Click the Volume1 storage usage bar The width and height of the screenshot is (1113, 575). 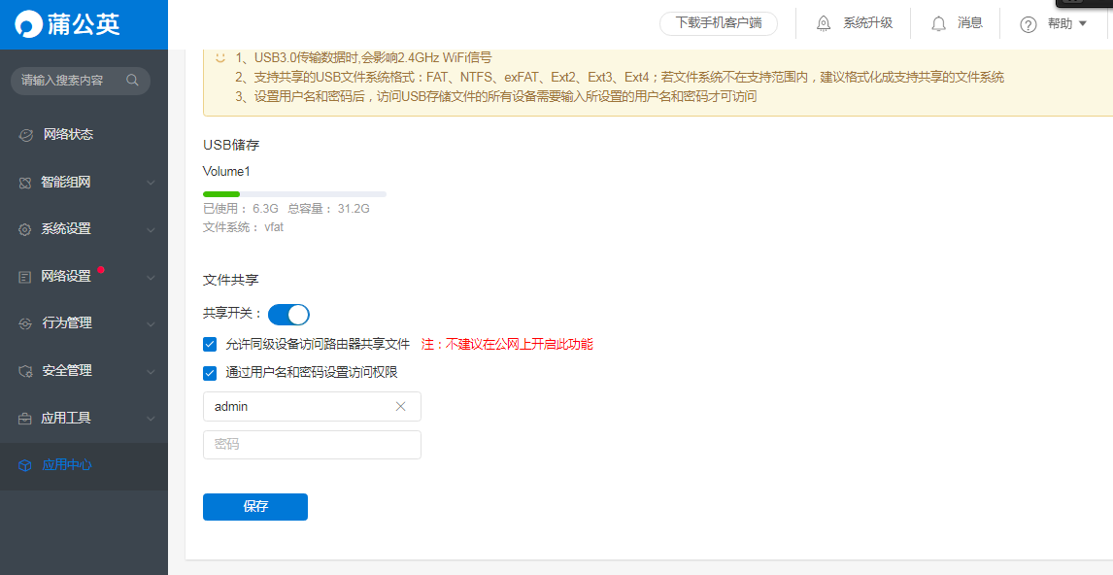[293, 193]
